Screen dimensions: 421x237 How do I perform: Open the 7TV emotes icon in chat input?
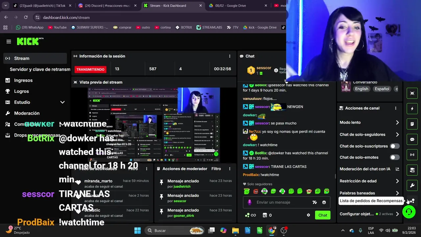point(315,202)
